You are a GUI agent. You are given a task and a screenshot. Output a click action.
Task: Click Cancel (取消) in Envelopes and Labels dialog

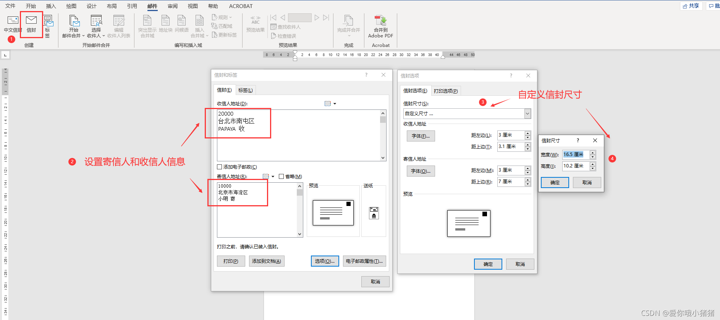[375, 281]
